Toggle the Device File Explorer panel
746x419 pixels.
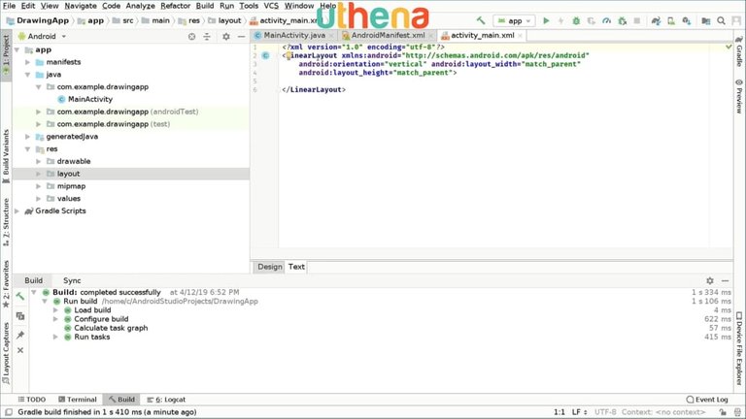tap(739, 348)
